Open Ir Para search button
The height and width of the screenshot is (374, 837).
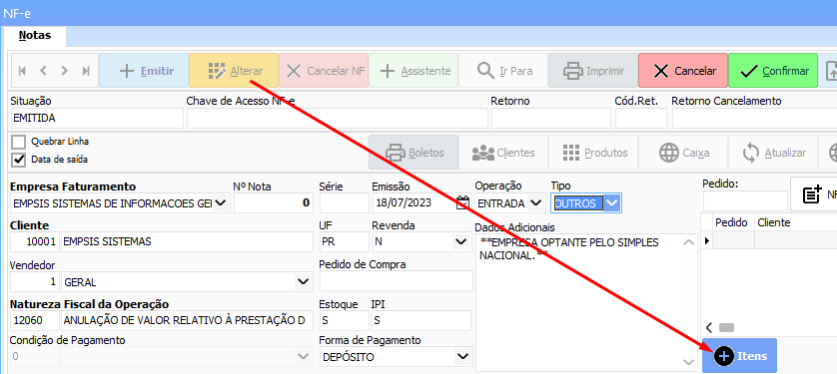[503, 71]
